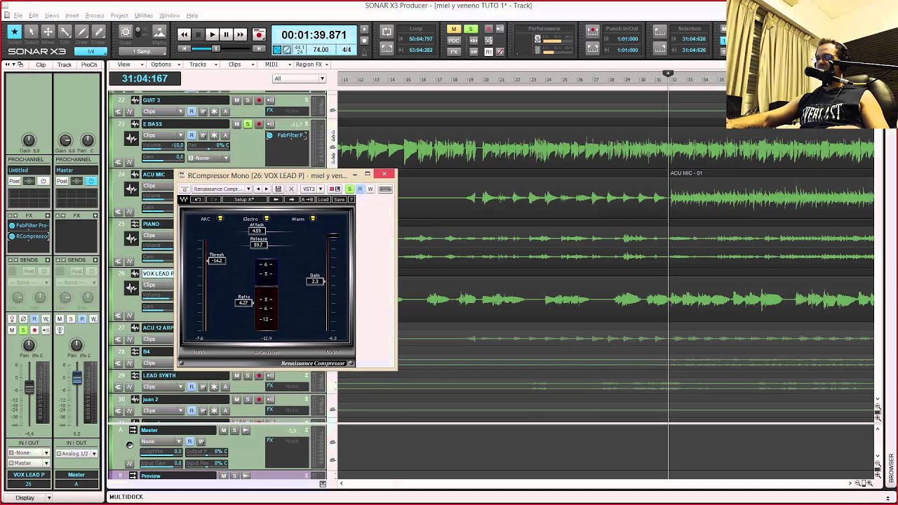The height and width of the screenshot is (505, 898).
Task: Click the Thresh value box in RCompressor
Action: tap(217, 261)
